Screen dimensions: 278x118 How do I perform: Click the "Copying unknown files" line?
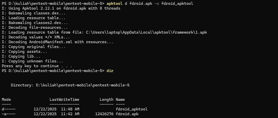tap(32, 61)
